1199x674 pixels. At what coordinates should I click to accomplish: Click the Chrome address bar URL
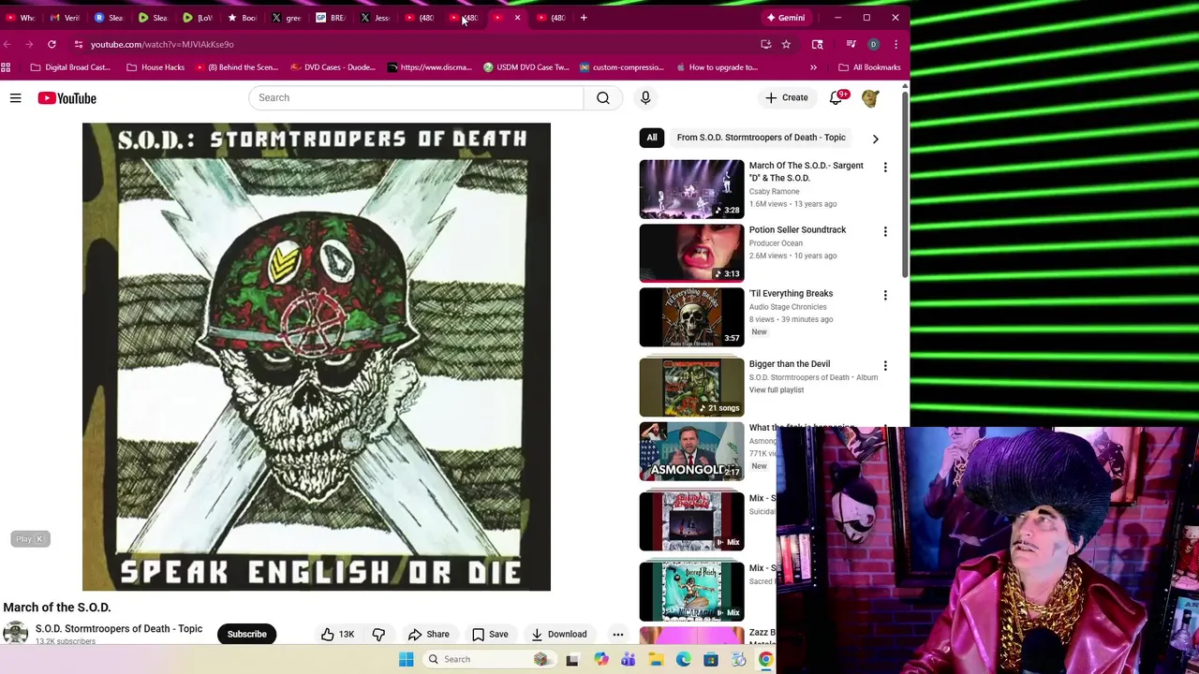coord(162,44)
